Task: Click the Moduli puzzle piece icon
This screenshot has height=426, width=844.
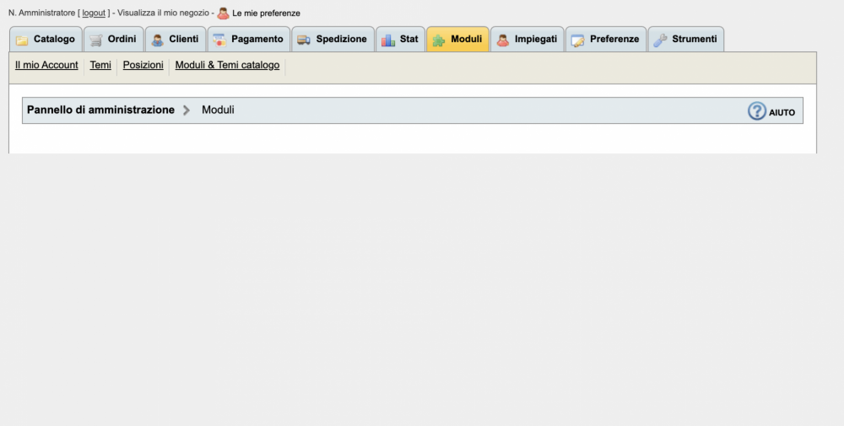Action: [439, 40]
